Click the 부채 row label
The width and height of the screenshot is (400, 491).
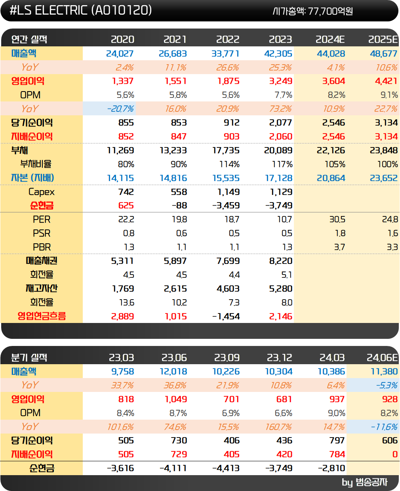point(19,150)
